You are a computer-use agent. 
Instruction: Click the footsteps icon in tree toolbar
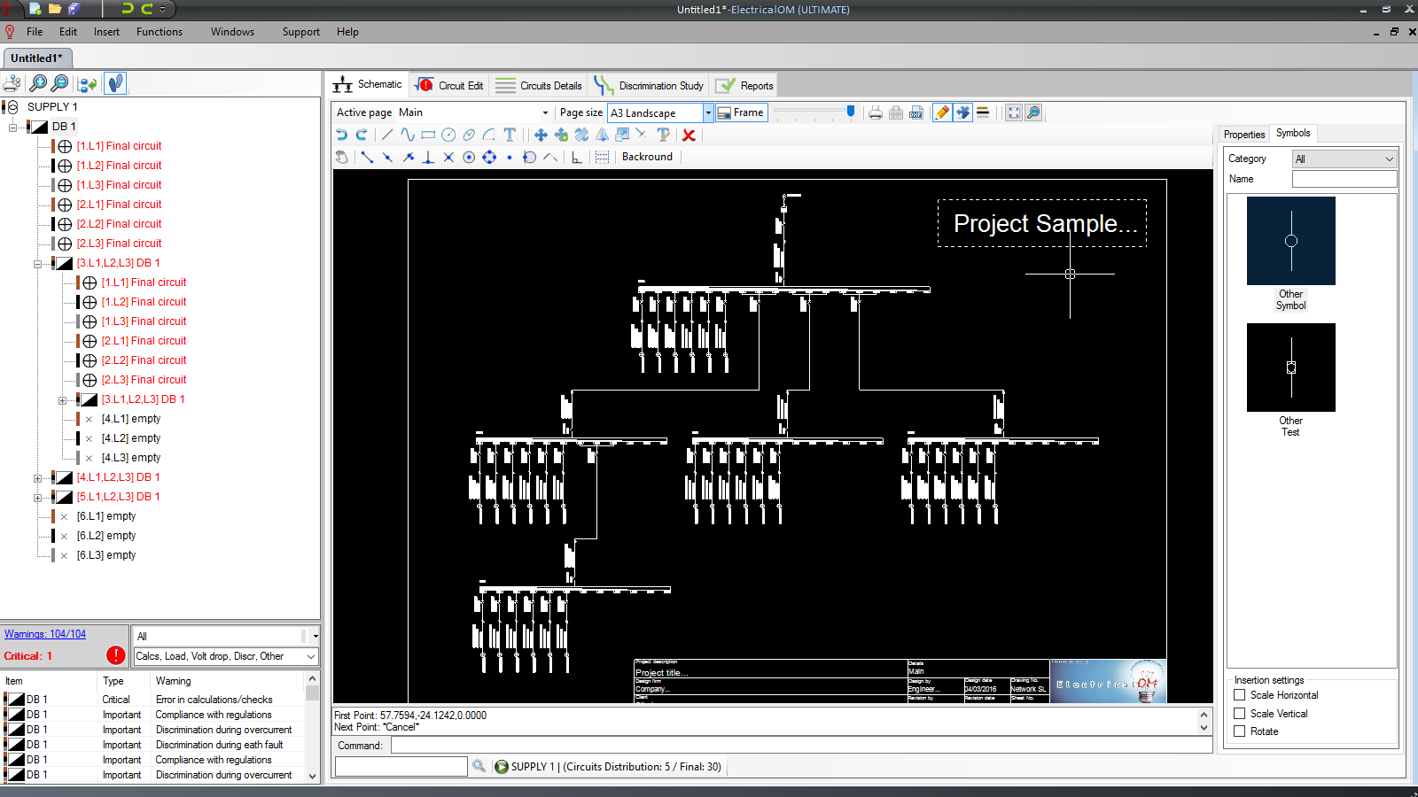coord(115,84)
